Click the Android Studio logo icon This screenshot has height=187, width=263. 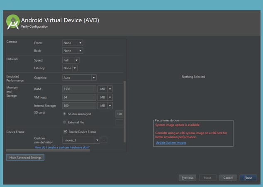point(13,22)
